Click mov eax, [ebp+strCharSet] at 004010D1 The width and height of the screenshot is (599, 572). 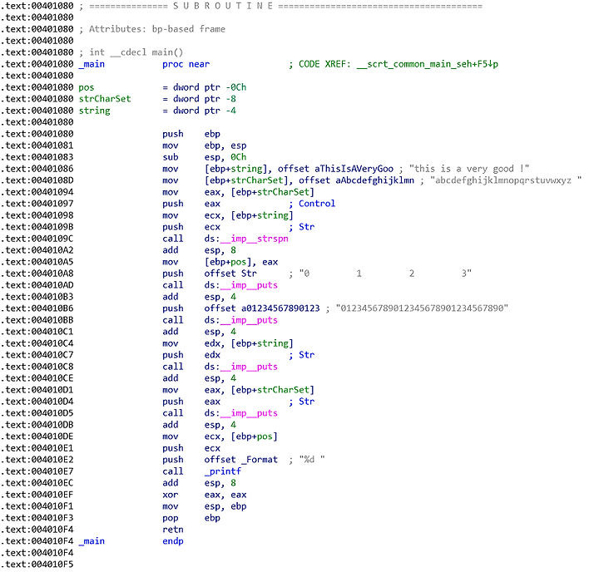point(239,390)
